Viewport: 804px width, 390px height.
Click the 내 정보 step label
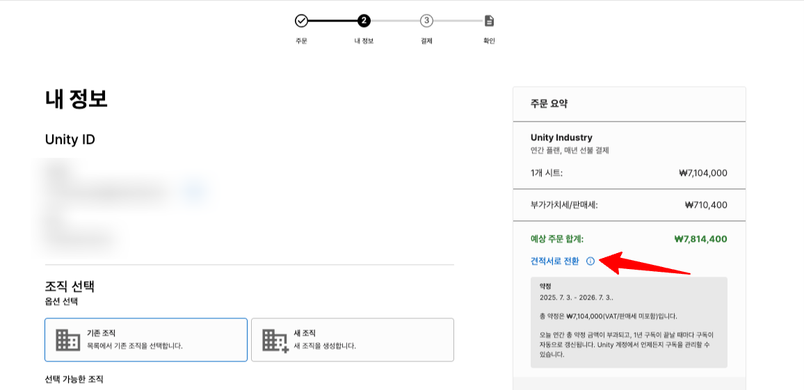(x=364, y=41)
